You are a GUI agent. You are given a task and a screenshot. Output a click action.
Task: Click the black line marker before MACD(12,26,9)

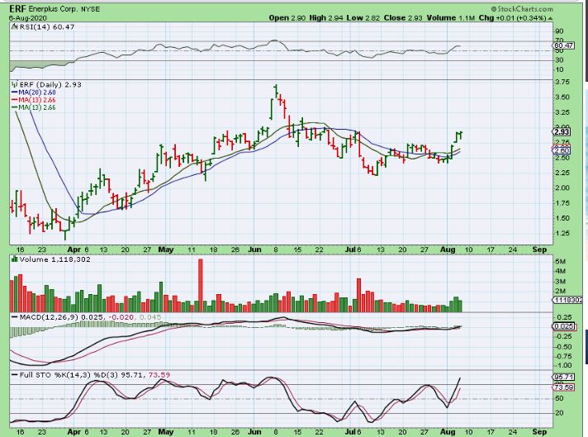coord(15,317)
